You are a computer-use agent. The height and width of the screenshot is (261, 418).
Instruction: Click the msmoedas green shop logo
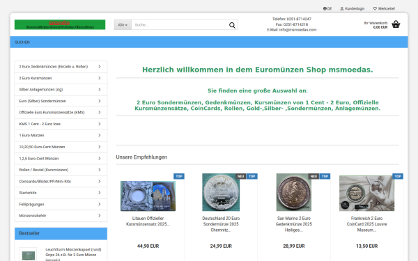pyautogui.click(x=60, y=24)
